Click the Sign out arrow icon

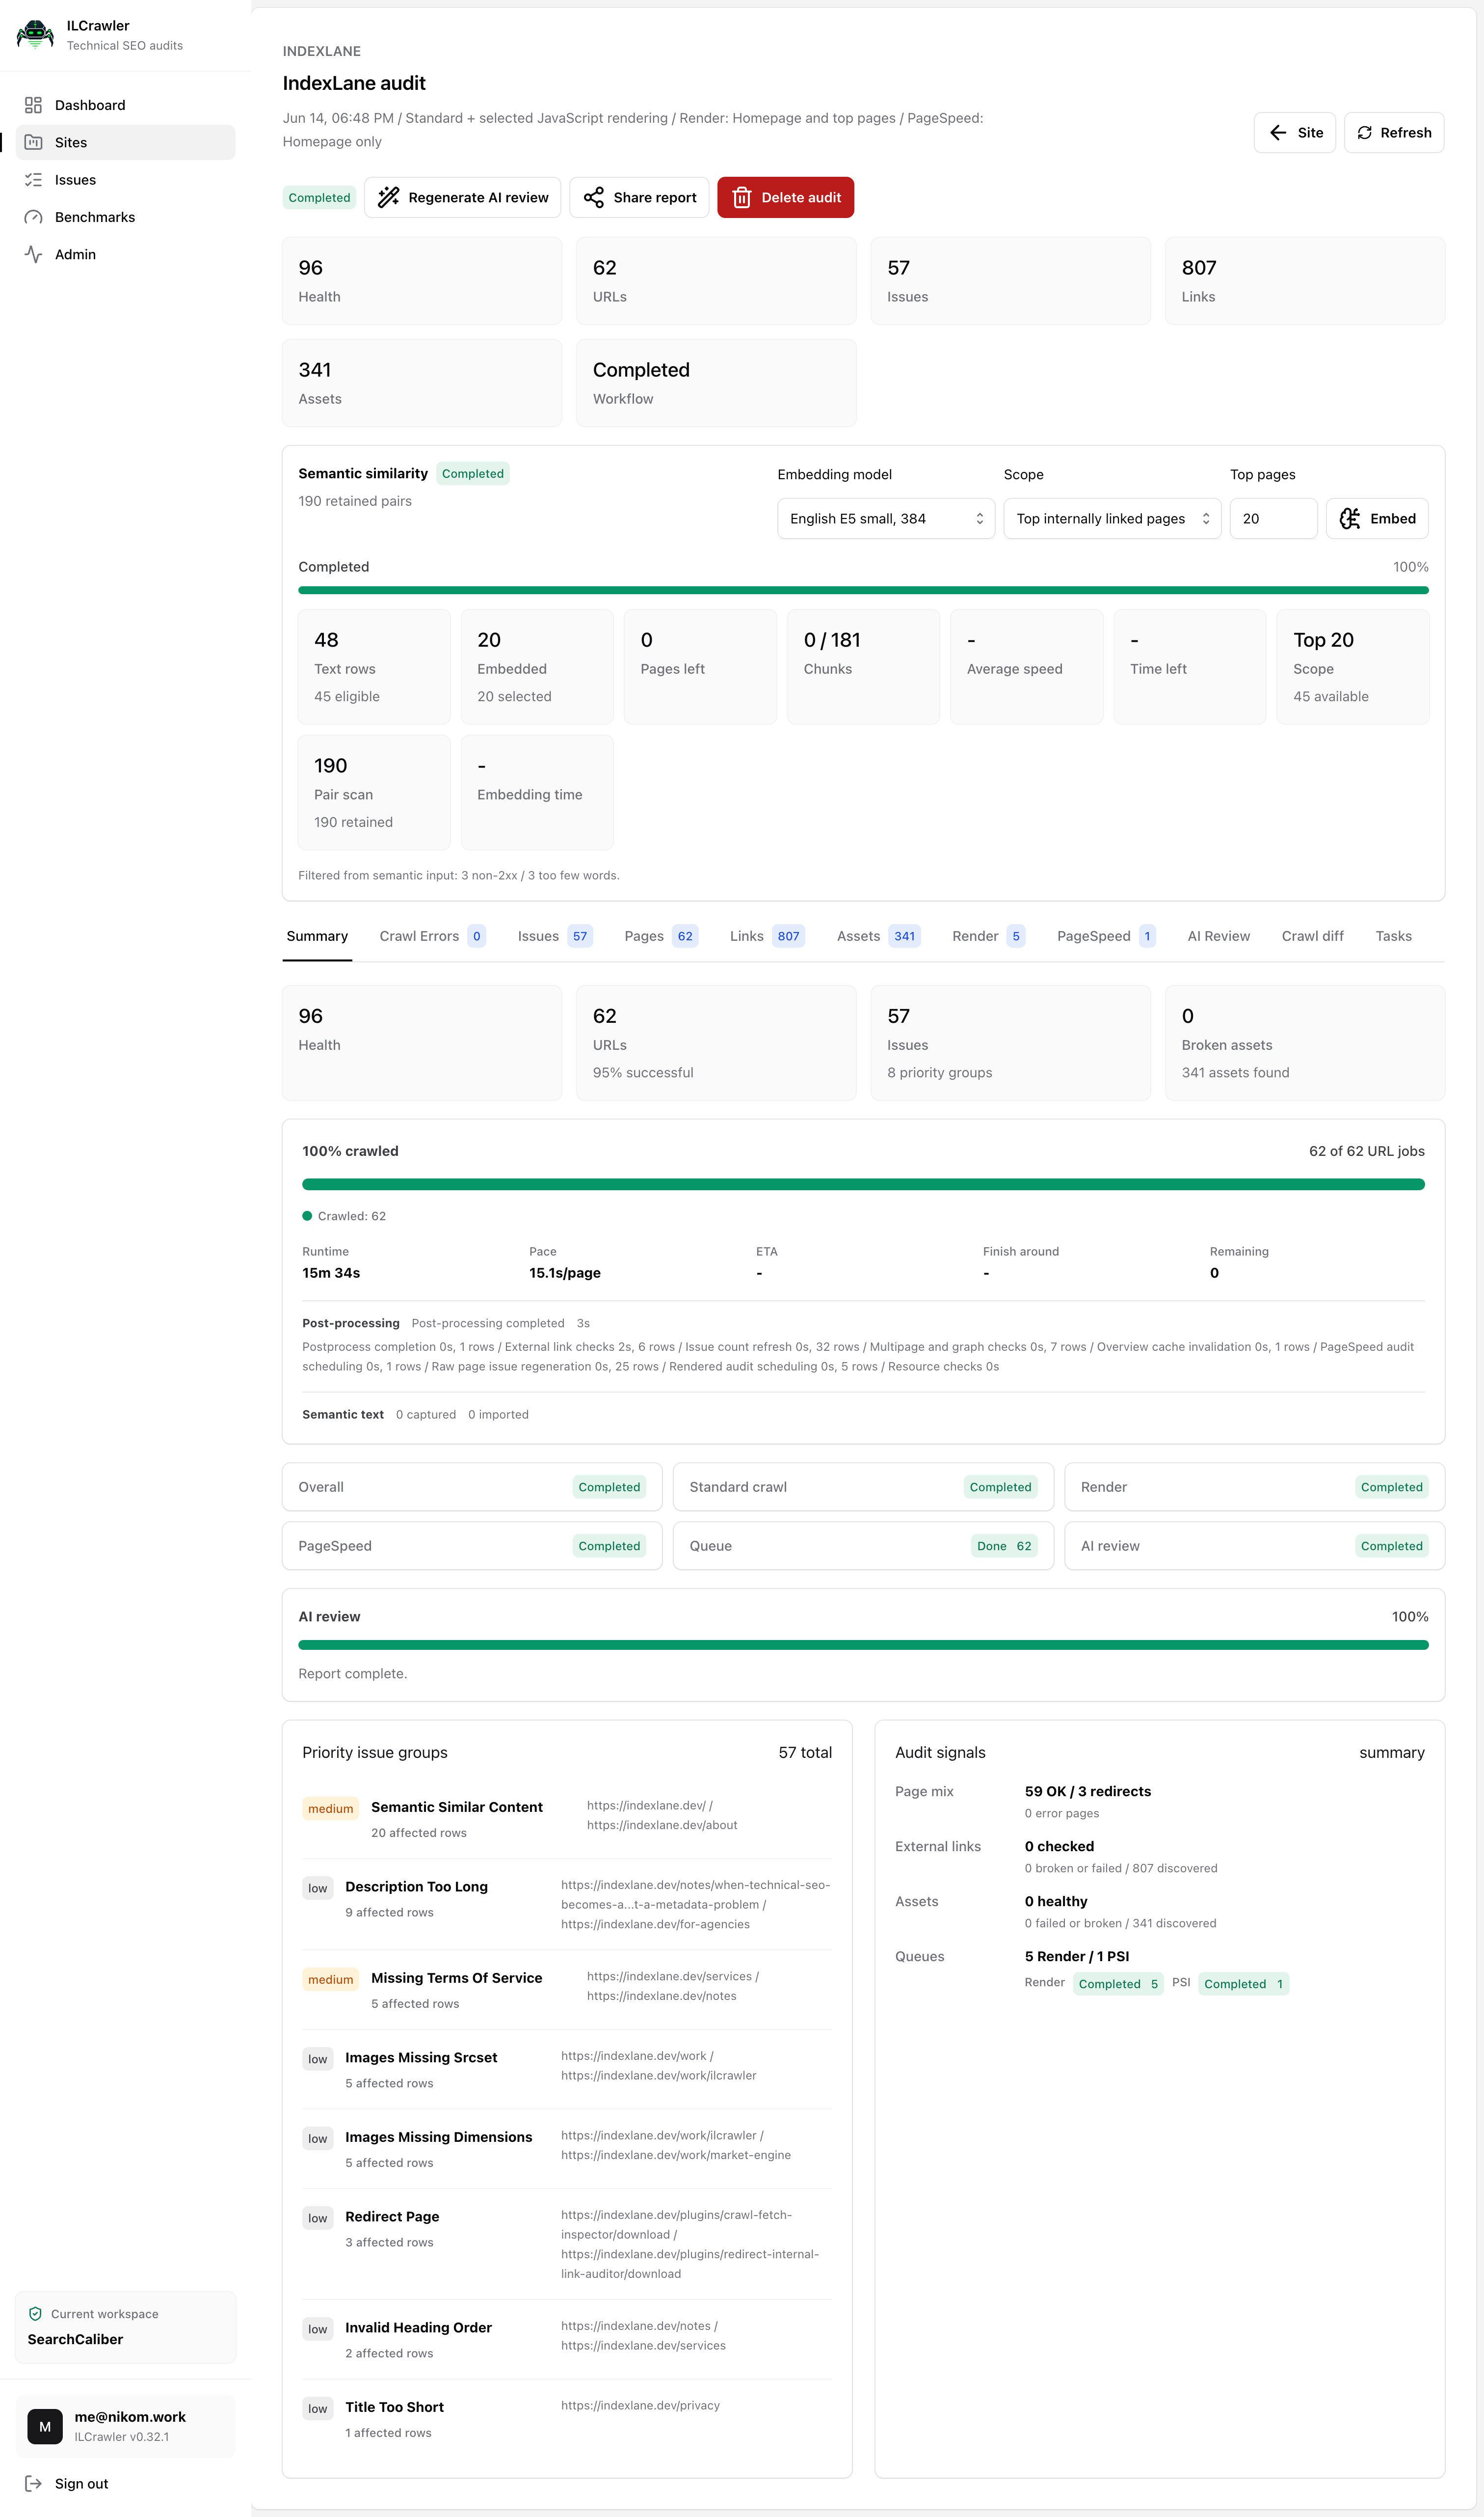coord(33,2483)
